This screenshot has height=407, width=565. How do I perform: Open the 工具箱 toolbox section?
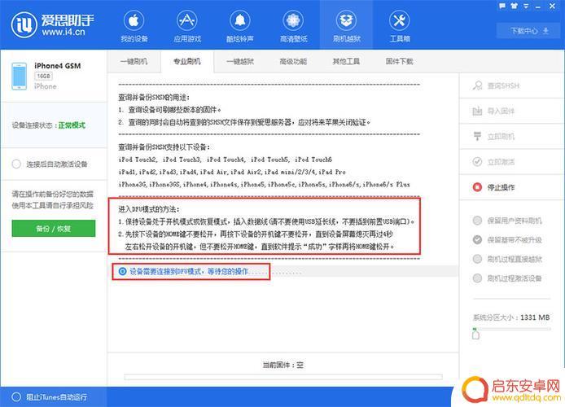coord(400,25)
